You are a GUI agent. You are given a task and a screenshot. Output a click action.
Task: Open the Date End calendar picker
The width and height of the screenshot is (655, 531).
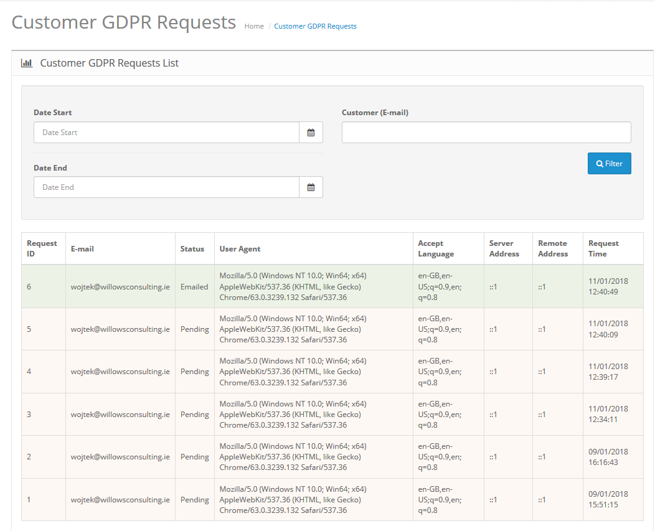311,187
